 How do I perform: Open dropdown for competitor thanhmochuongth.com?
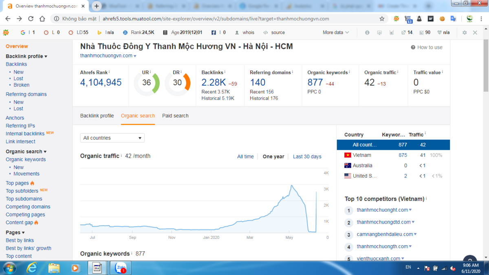pos(410,247)
